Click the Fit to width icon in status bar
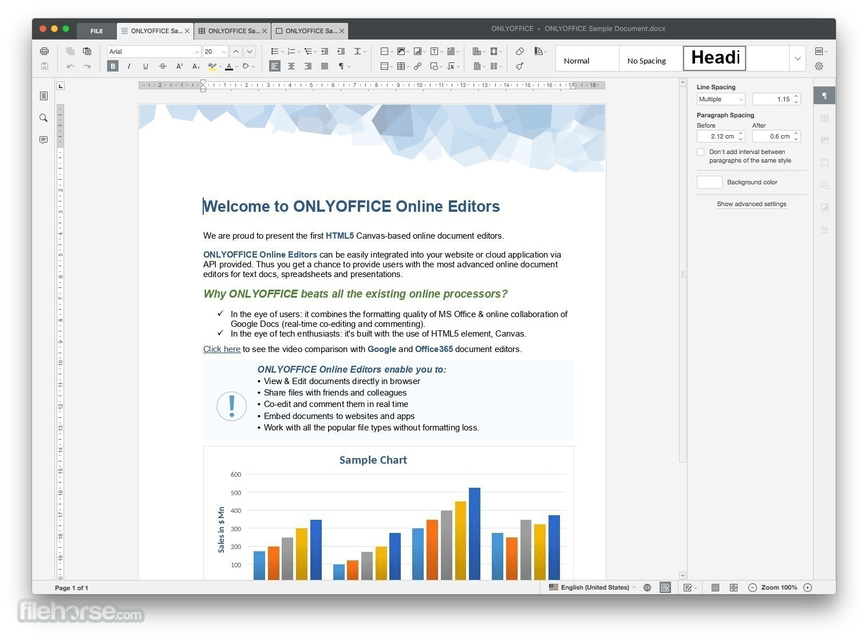 tap(733, 588)
